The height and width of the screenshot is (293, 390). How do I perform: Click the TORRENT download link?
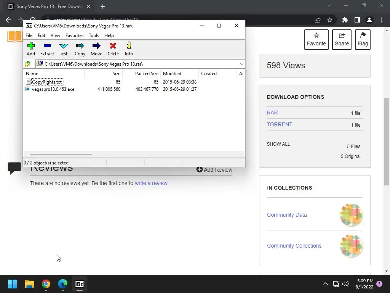[x=279, y=124]
